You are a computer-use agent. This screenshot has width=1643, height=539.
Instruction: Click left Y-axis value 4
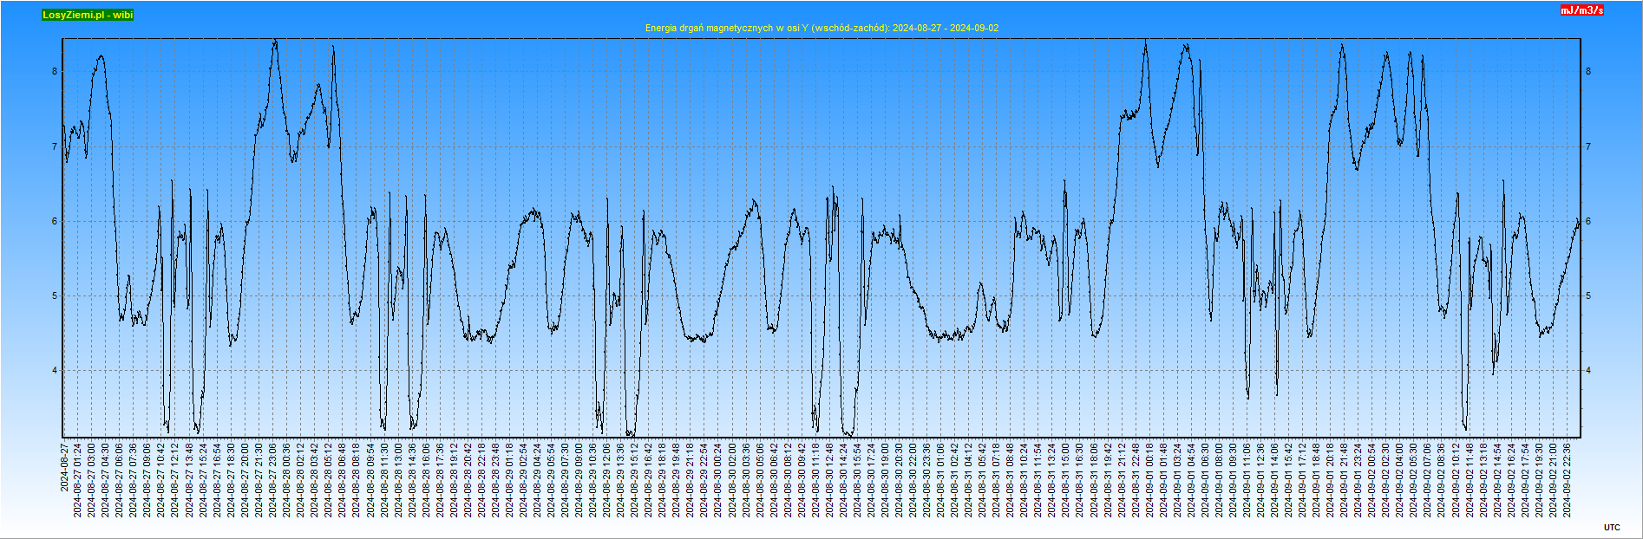coord(55,371)
